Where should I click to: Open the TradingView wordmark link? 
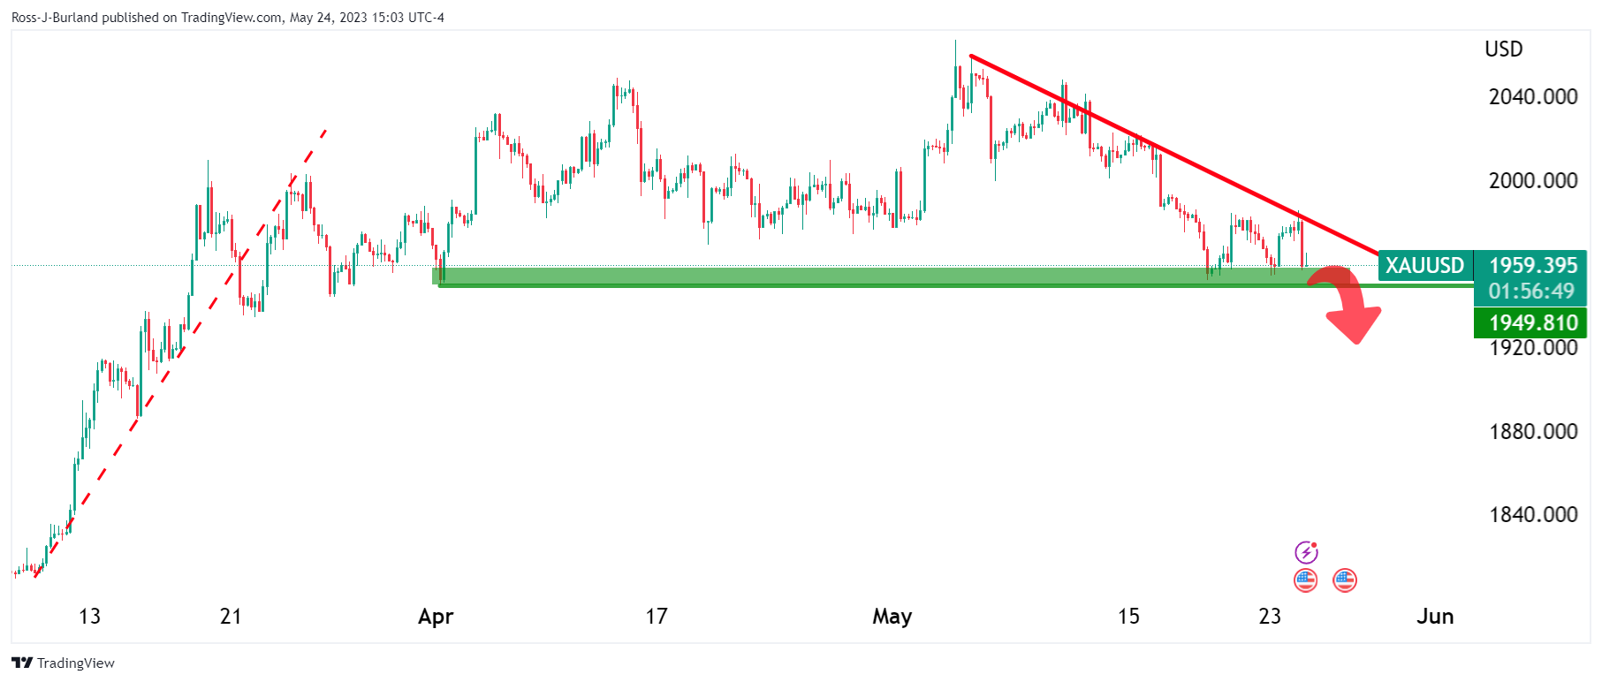(x=76, y=663)
